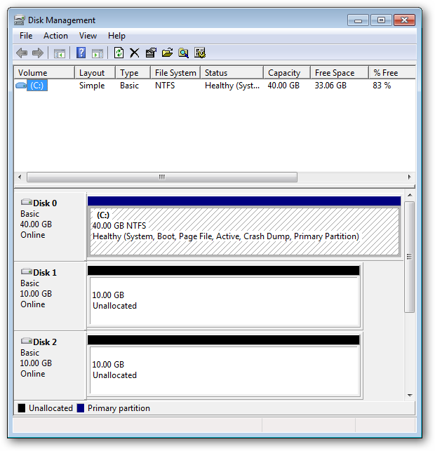Click the Disk 0 drive icon
Image resolution: width=435 pixels, height=451 pixels.
27,203
